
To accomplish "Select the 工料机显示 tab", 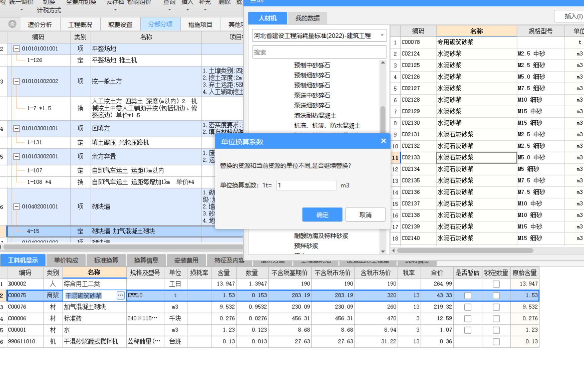I will pyautogui.click(x=23, y=260).
